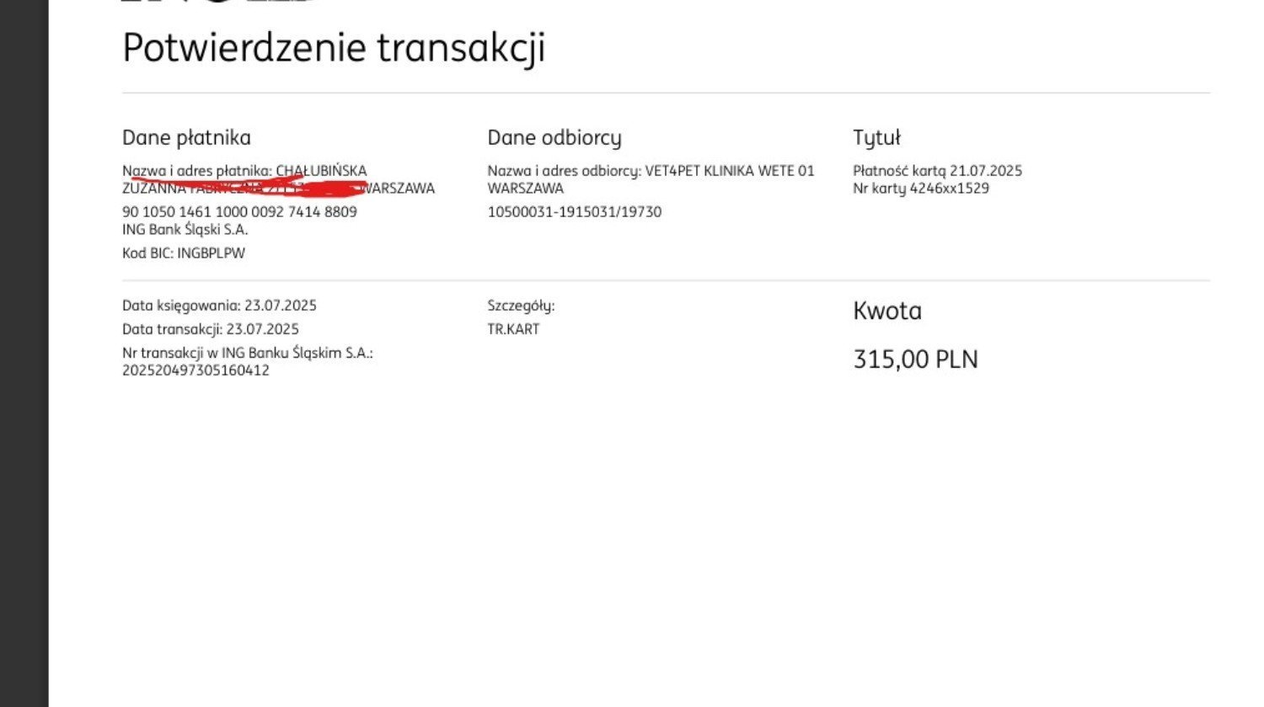Click the Kod BIC: INGBPLPW line

184,253
